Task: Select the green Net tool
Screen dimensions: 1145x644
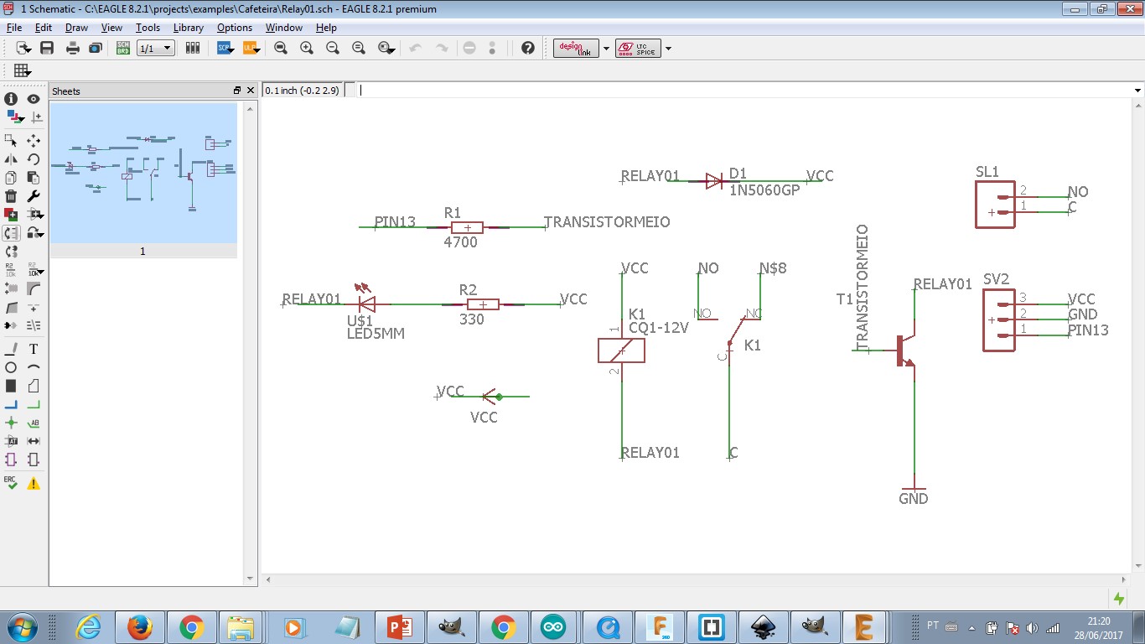Action: [34, 404]
